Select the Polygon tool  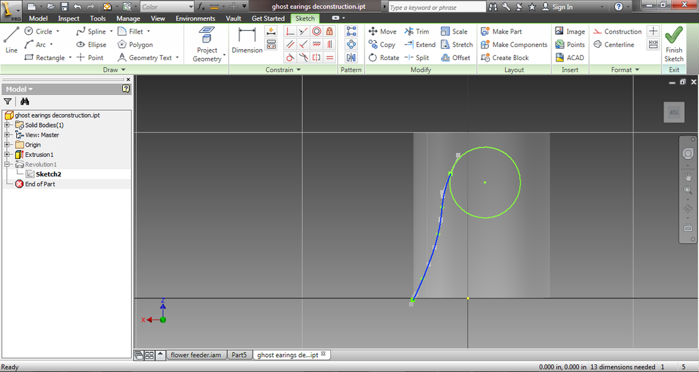(x=135, y=44)
